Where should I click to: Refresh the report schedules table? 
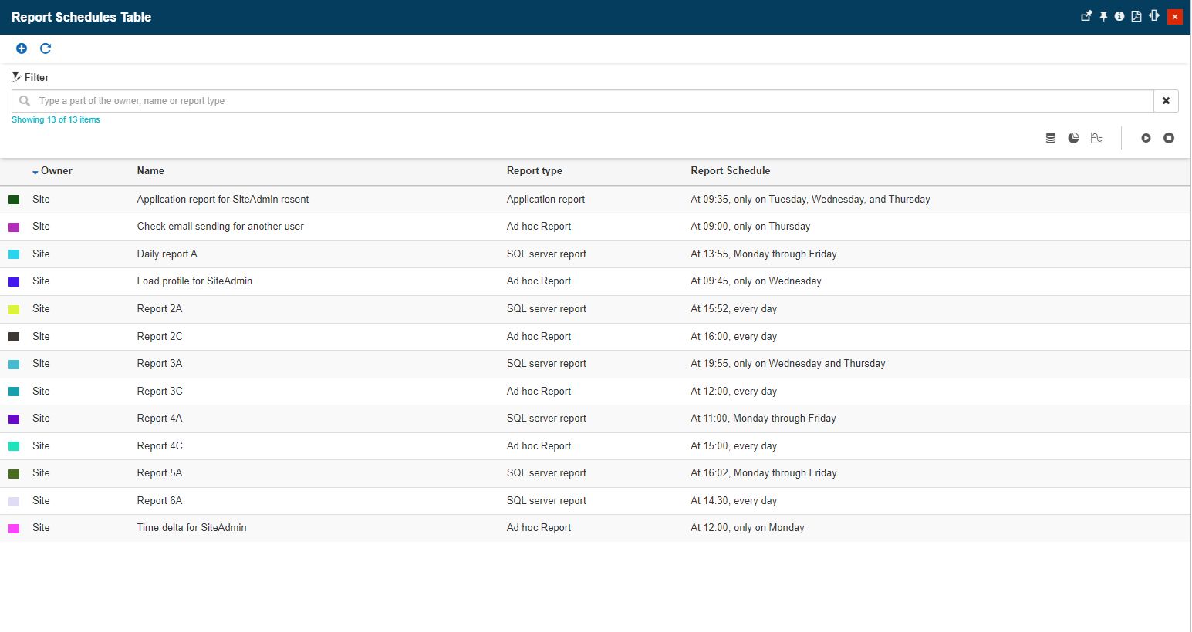click(46, 49)
